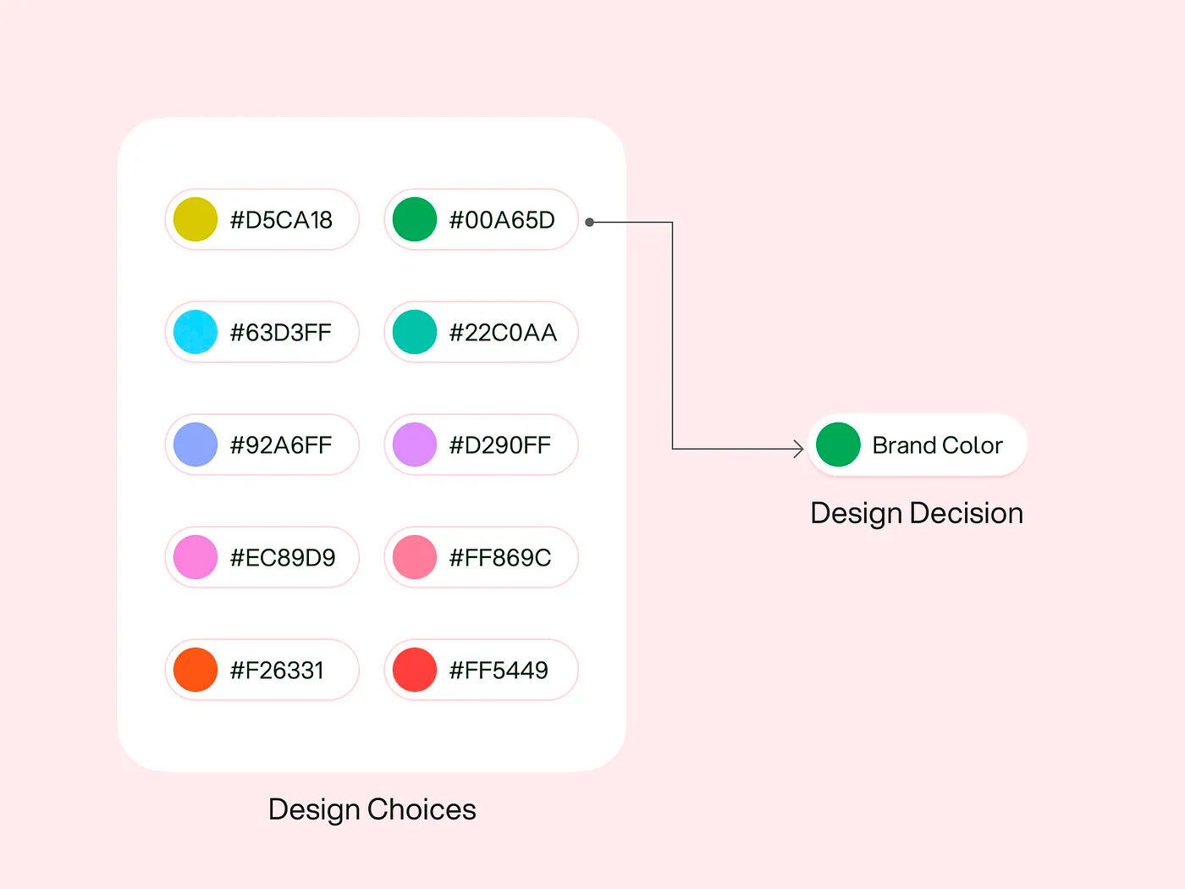The height and width of the screenshot is (889, 1185).
Task: Click the yellow #D5CA18 color circle
Action: click(196, 219)
